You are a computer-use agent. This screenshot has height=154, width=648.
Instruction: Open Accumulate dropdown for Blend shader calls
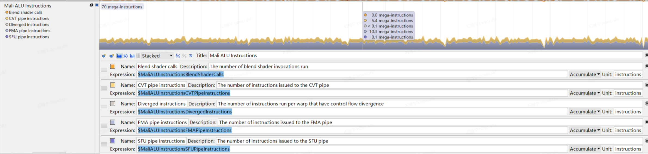click(x=585, y=74)
